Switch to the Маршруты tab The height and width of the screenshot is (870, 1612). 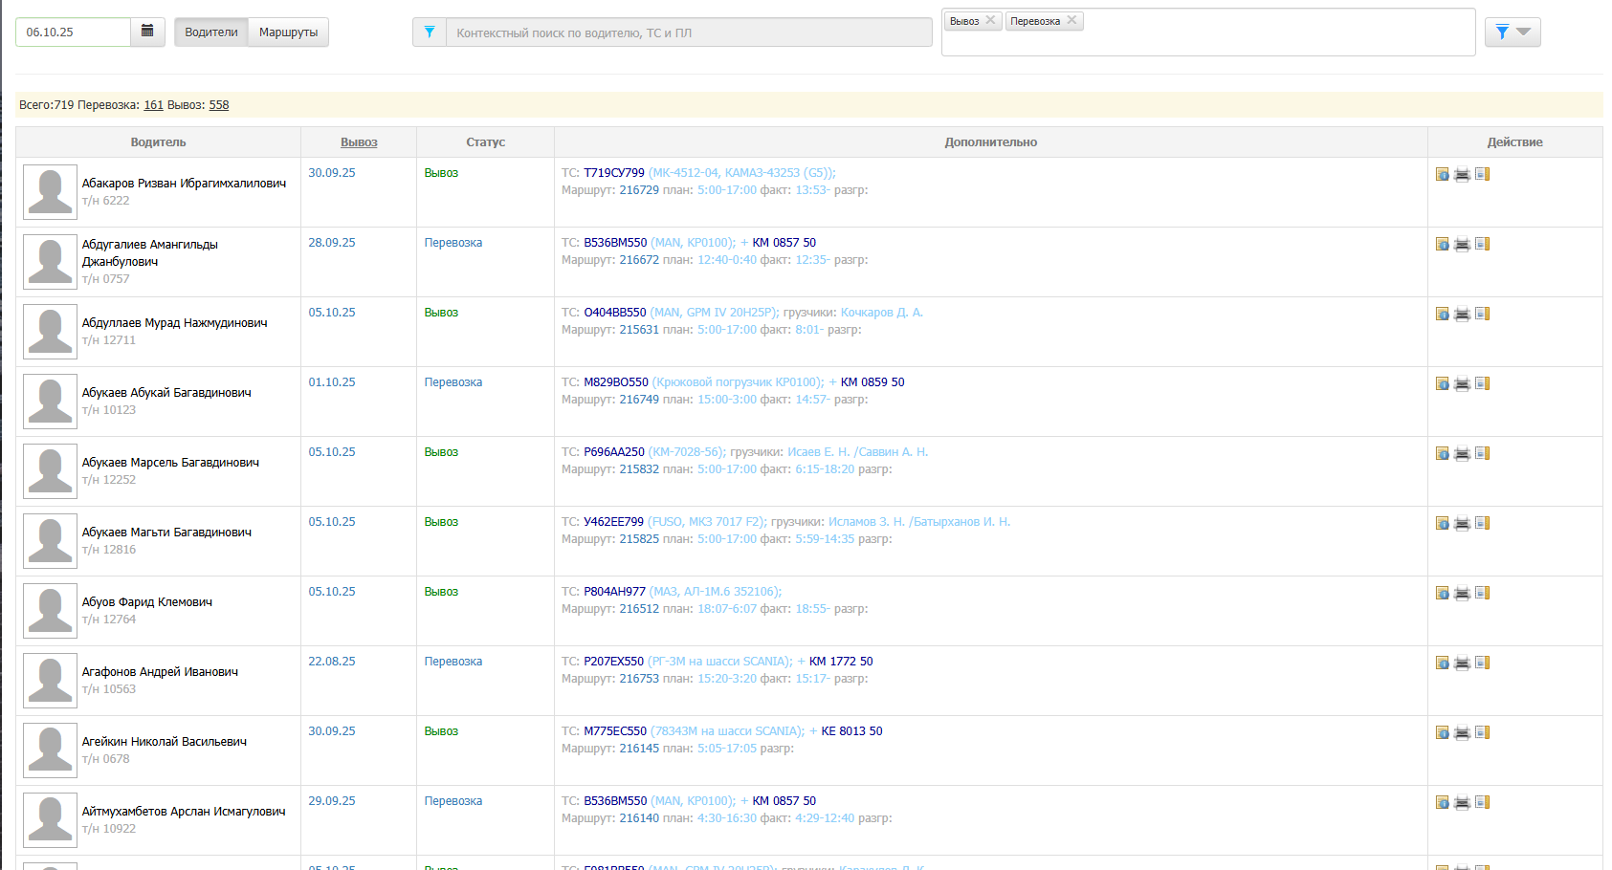tap(288, 33)
